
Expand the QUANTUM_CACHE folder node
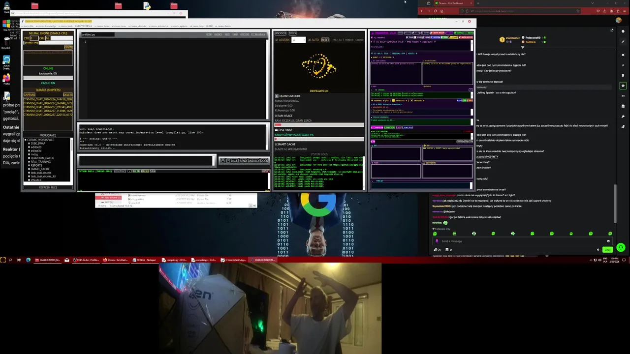pos(29,158)
